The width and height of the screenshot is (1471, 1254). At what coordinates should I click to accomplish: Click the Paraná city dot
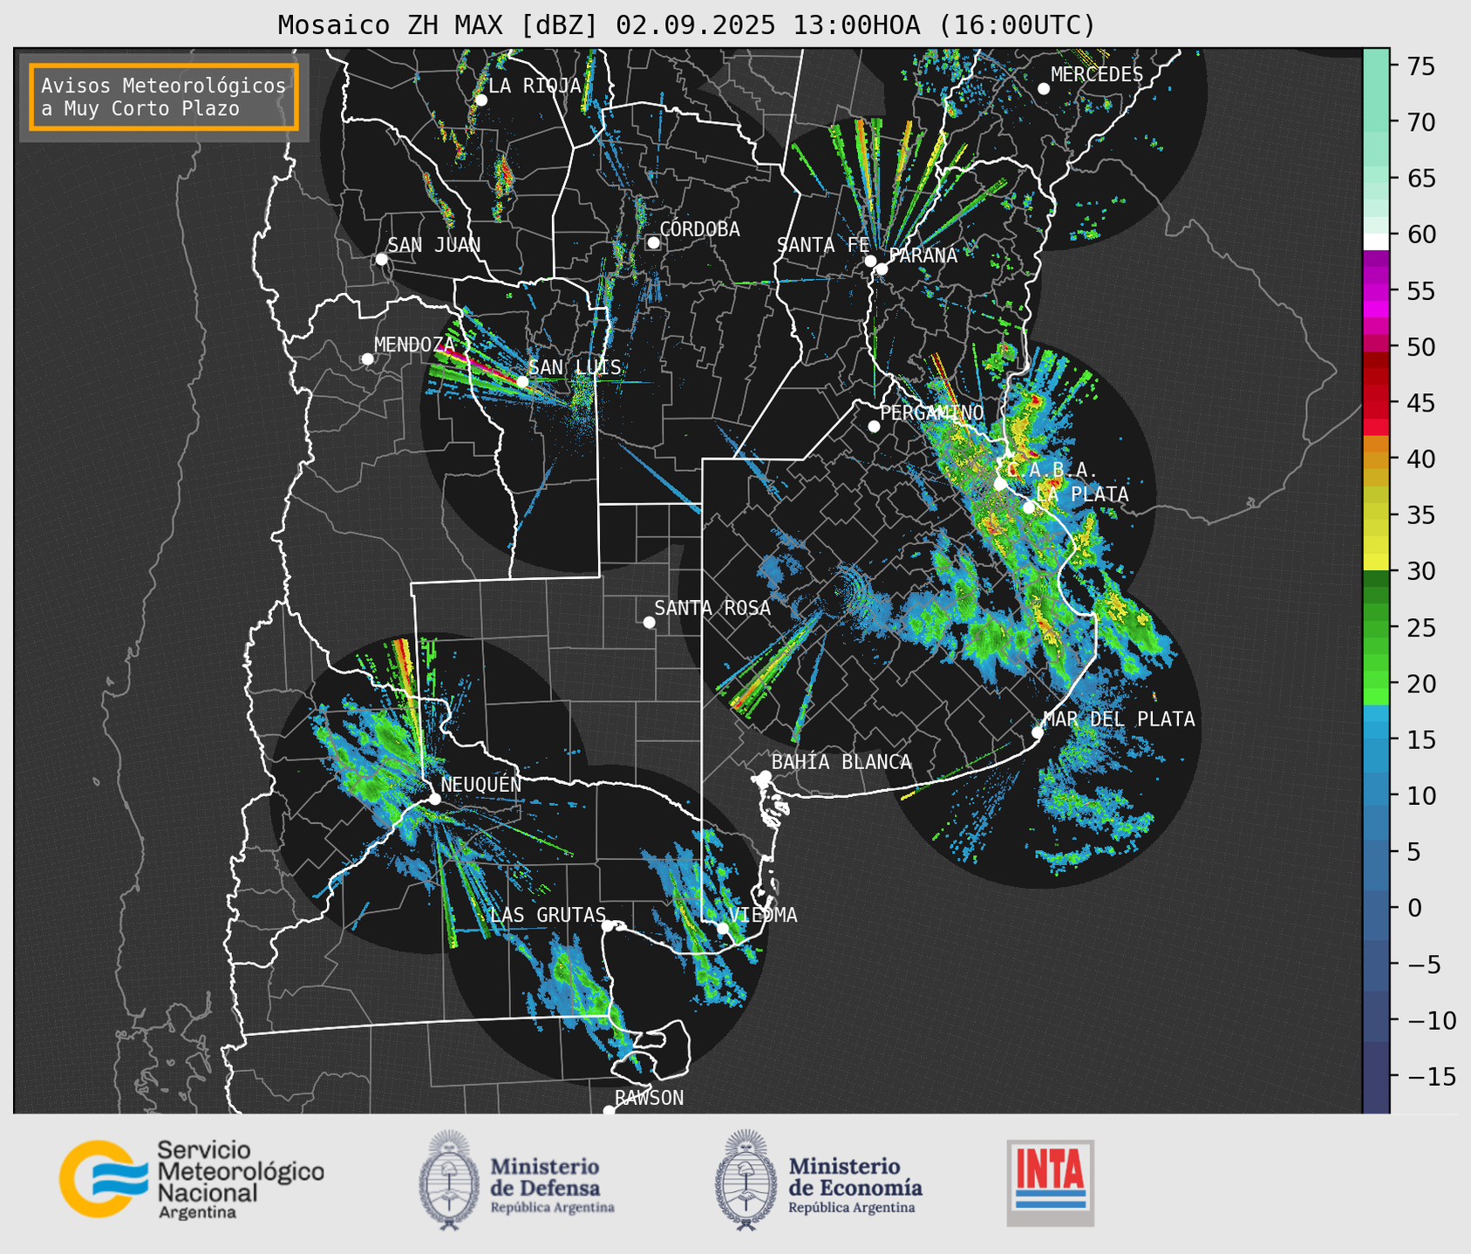click(x=882, y=269)
